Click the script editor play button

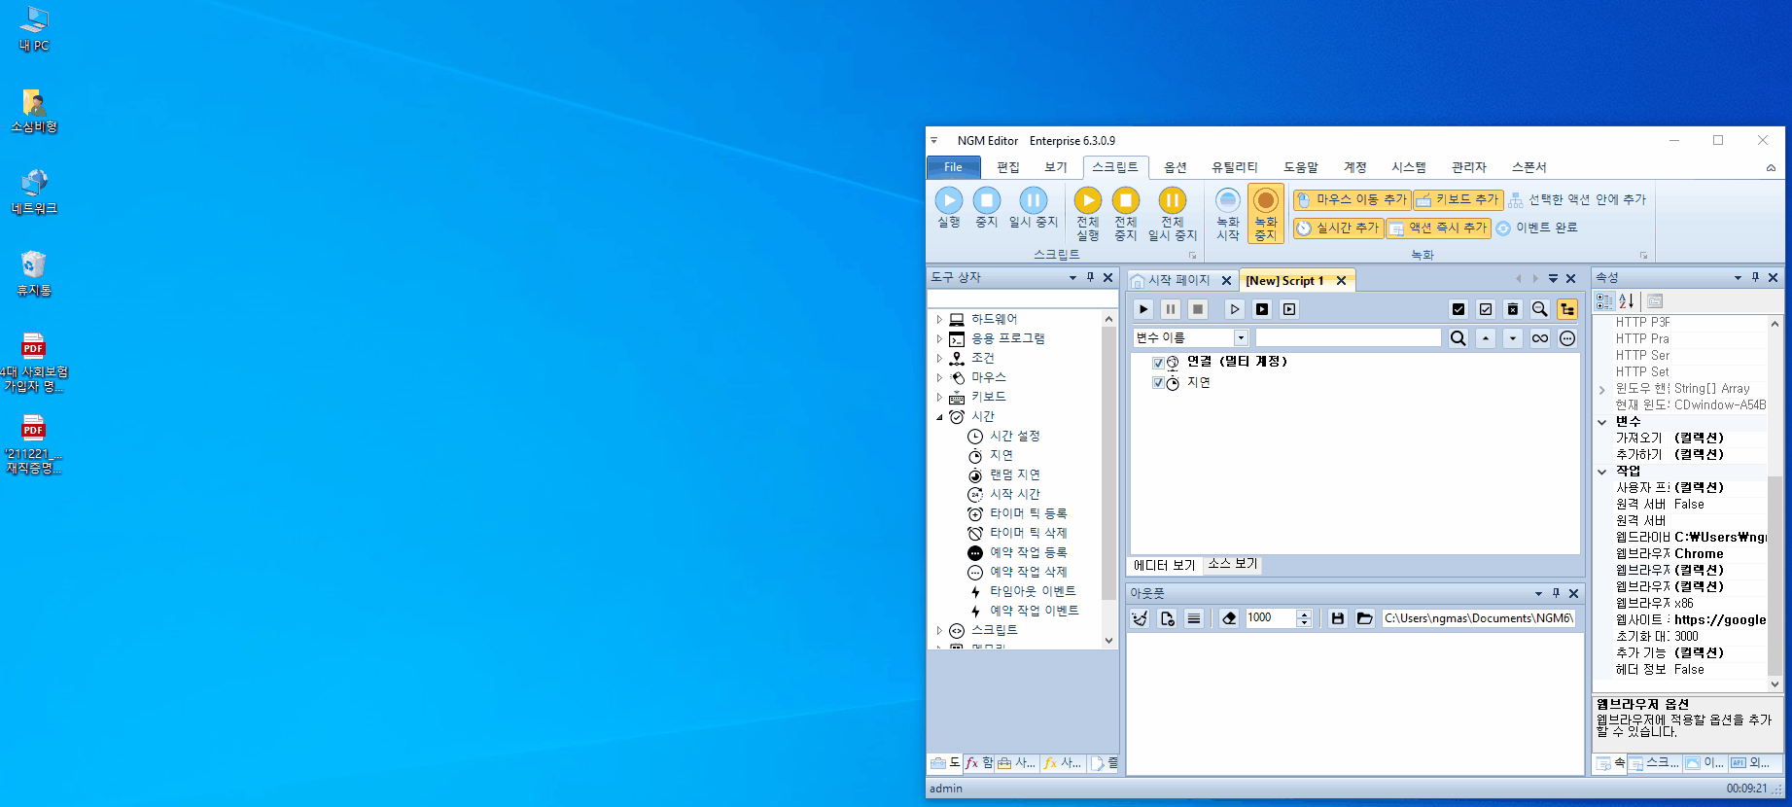(x=1143, y=309)
